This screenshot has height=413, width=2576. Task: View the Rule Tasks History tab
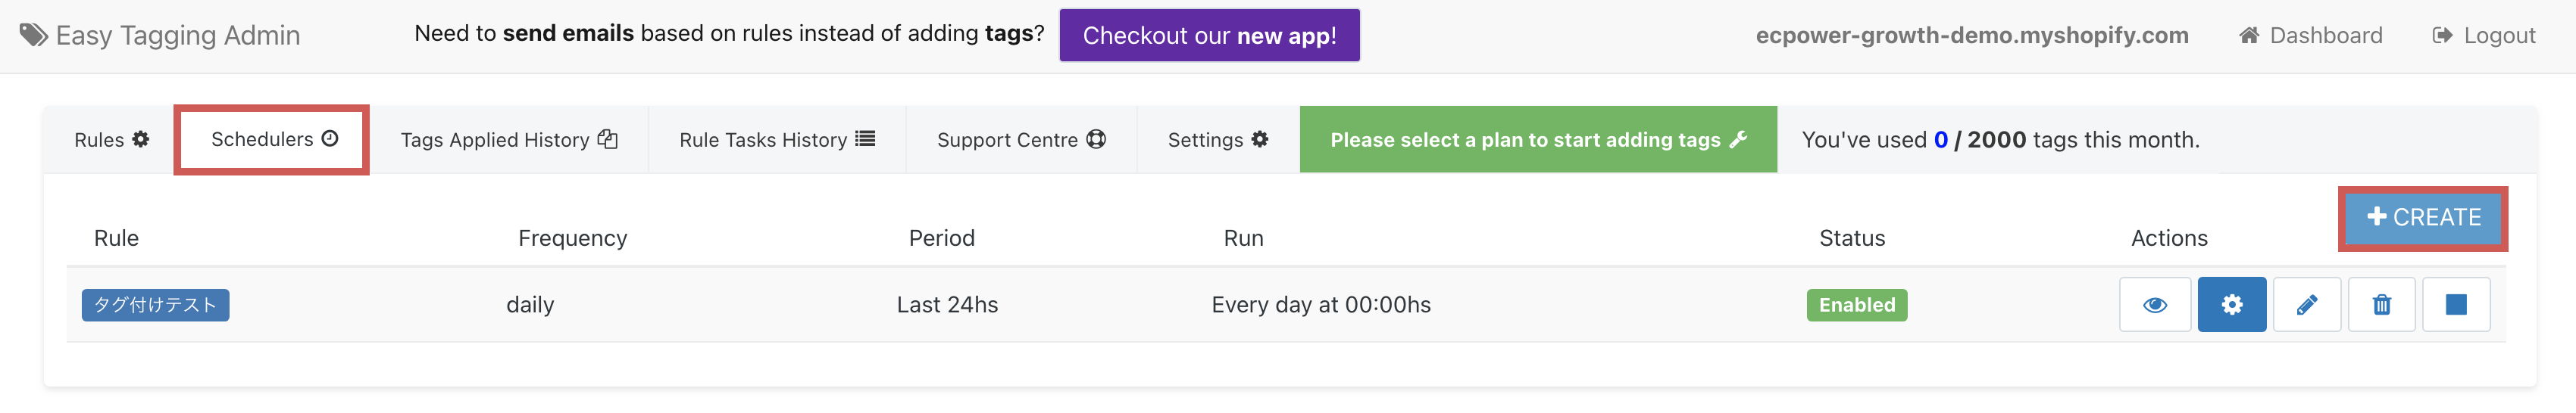click(x=776, y=140)
